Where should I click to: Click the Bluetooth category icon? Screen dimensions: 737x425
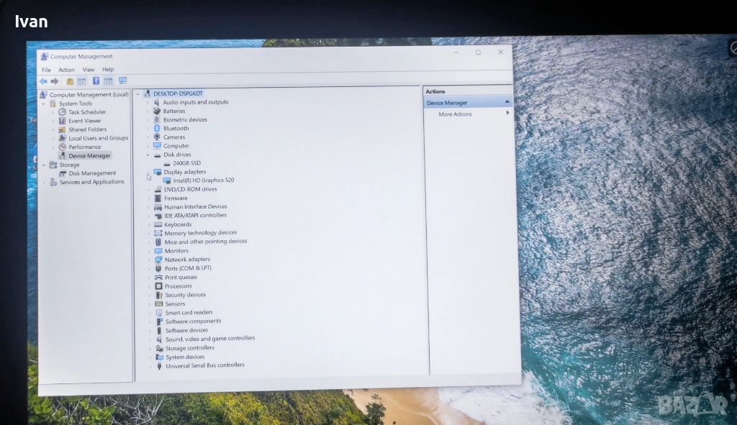tap(157, 128)
